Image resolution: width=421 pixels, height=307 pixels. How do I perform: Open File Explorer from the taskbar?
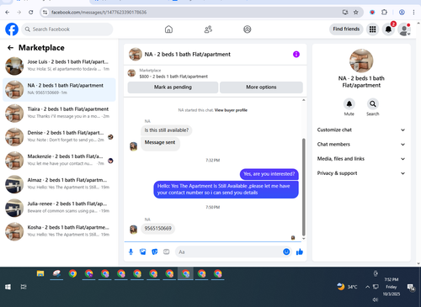click(x=40, y=273)
